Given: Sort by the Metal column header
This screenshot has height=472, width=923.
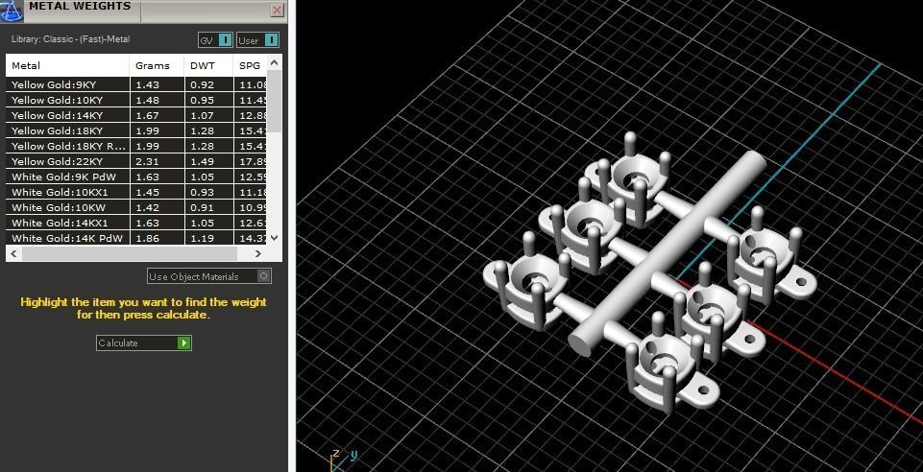Looking at the screenshot, I should 67,66.
